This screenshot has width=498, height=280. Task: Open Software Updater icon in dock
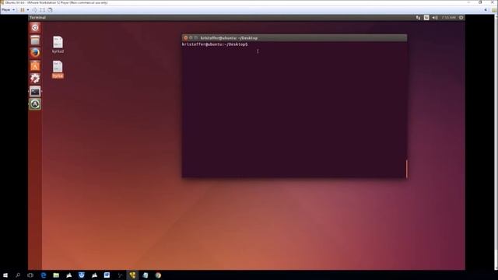35,104
